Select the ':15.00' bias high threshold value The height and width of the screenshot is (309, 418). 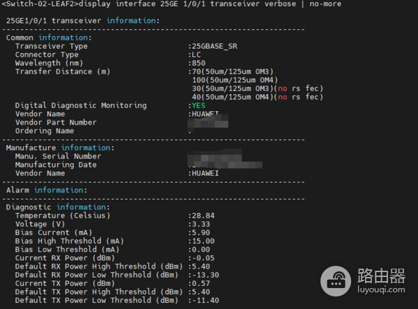click(x=201, y=241)
